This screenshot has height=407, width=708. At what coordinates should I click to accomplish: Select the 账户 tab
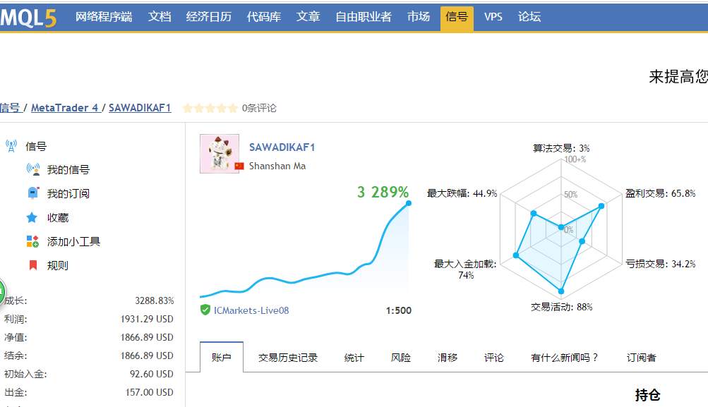tap(221, 358)
